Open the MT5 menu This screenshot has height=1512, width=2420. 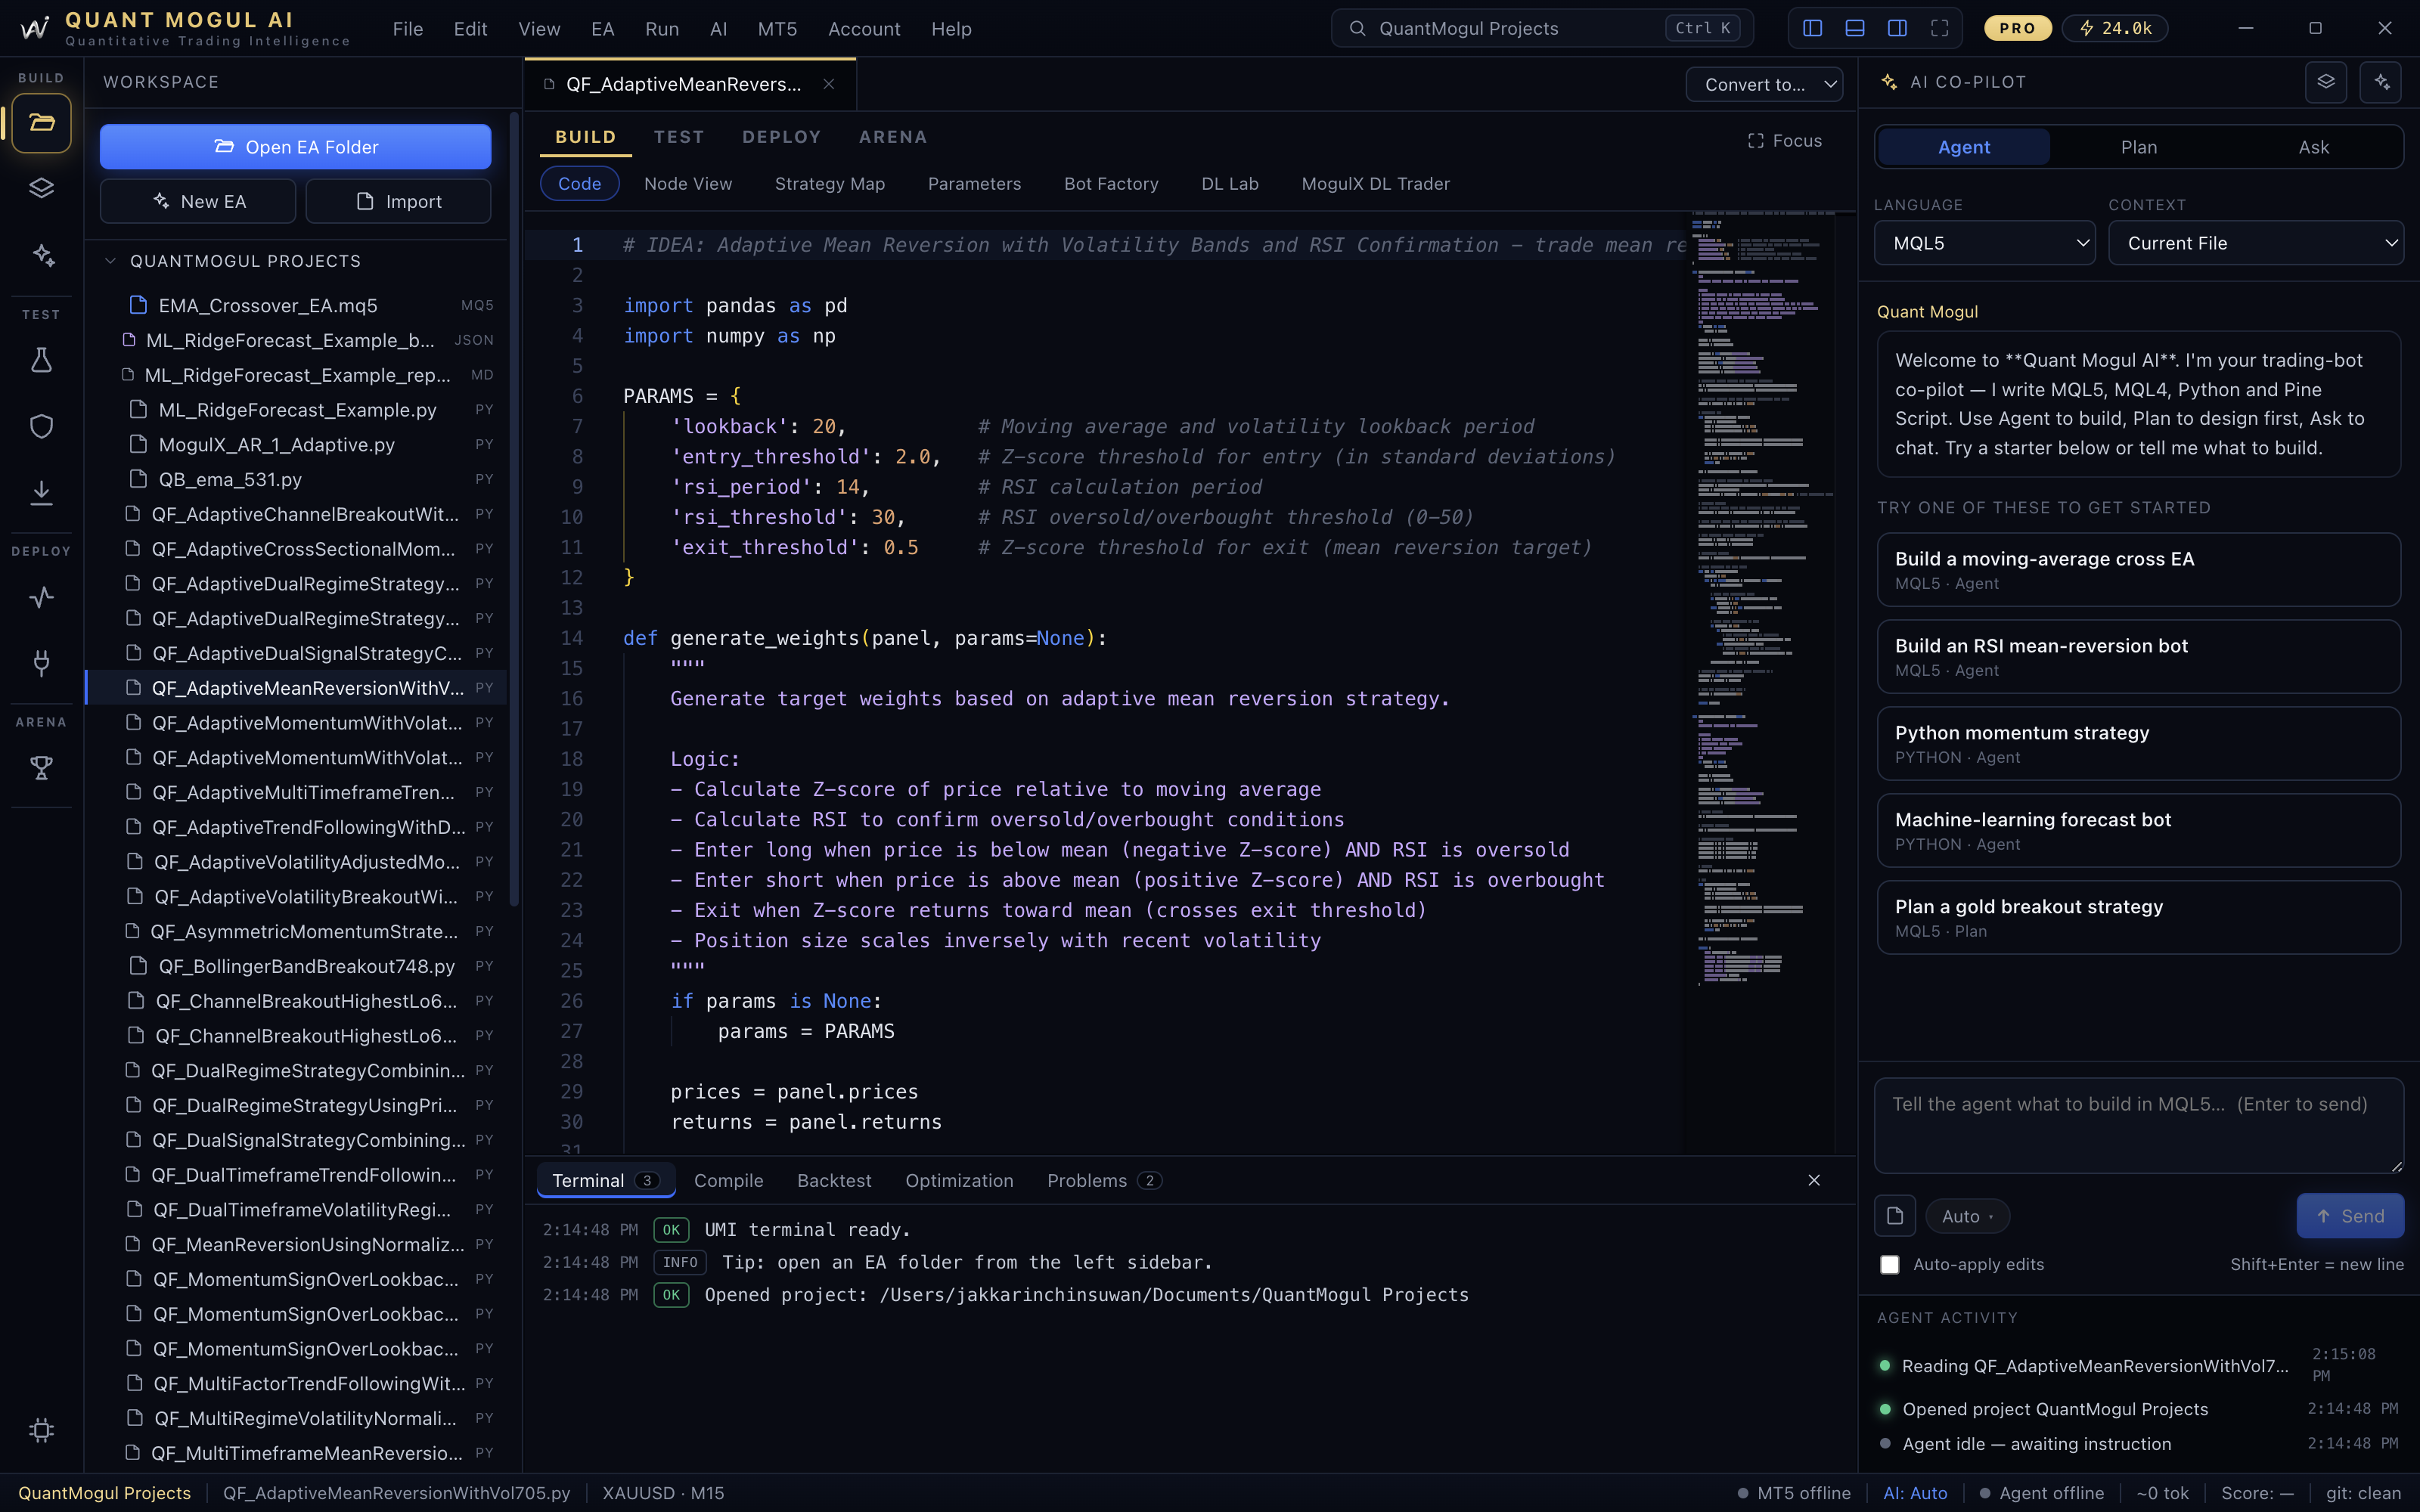(778, 29)
